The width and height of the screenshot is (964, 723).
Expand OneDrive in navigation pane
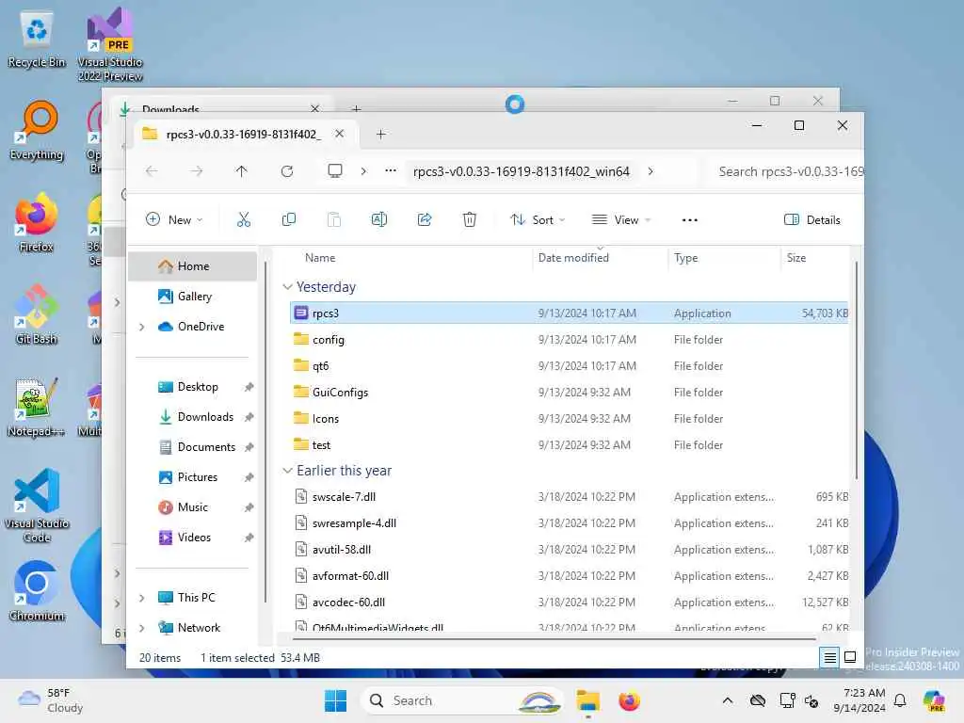pos(142,327)
